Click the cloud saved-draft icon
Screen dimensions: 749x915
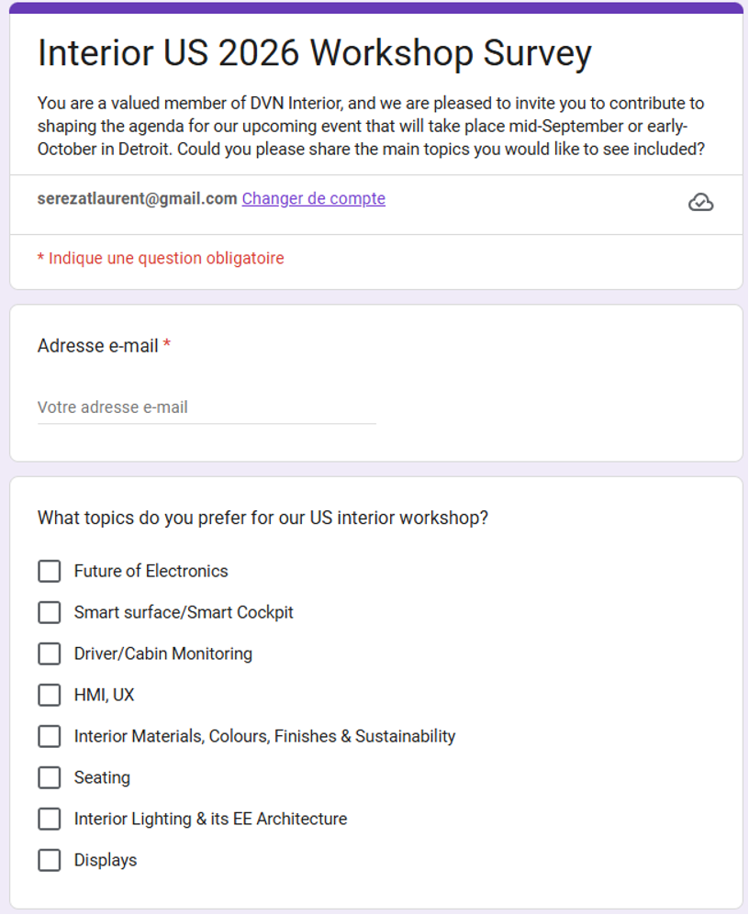(x=700, y=202)
